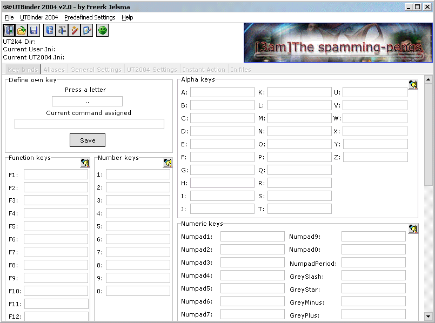Open the File menu

click(x=9, y=17)
